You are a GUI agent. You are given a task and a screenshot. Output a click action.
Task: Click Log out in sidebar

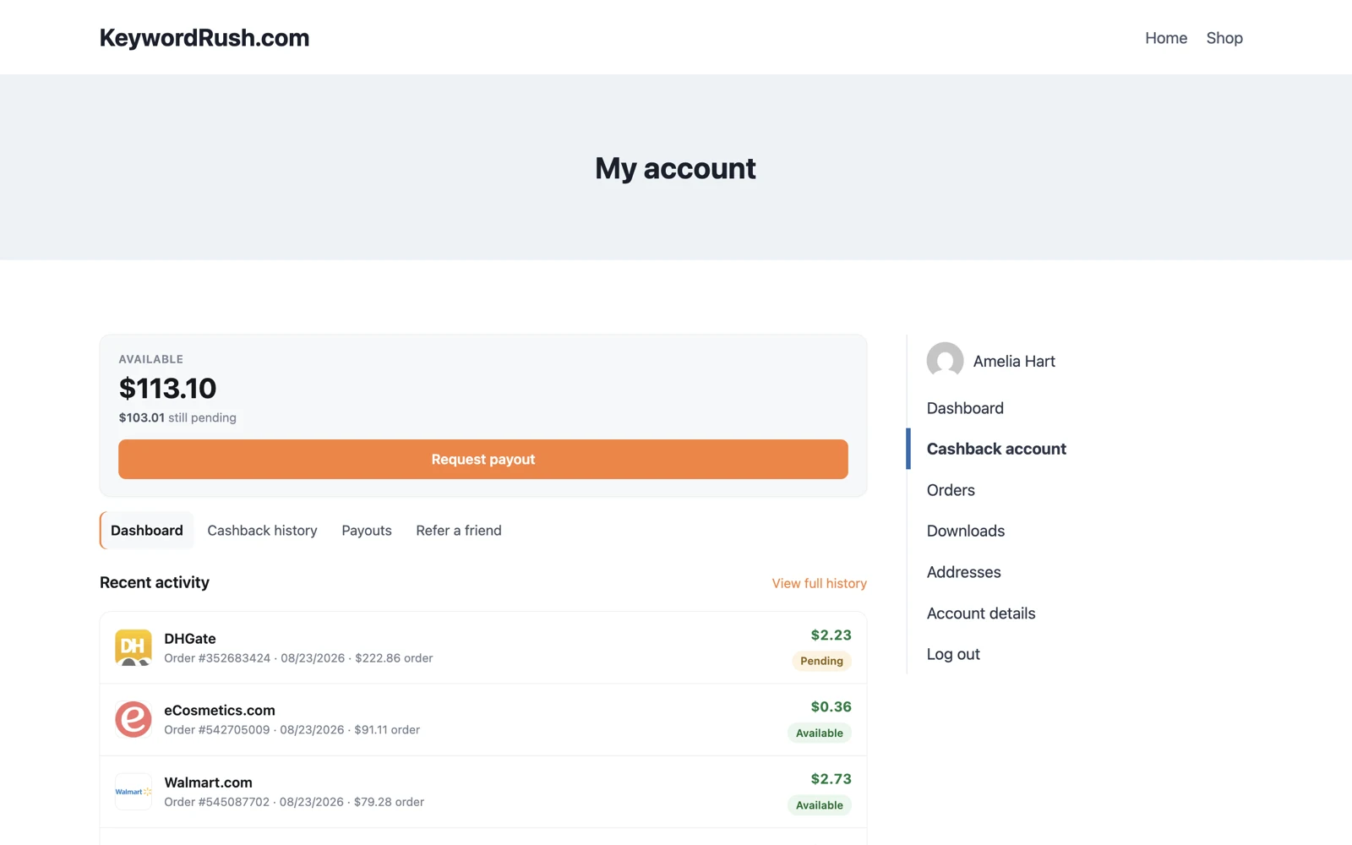pos(953,654)
